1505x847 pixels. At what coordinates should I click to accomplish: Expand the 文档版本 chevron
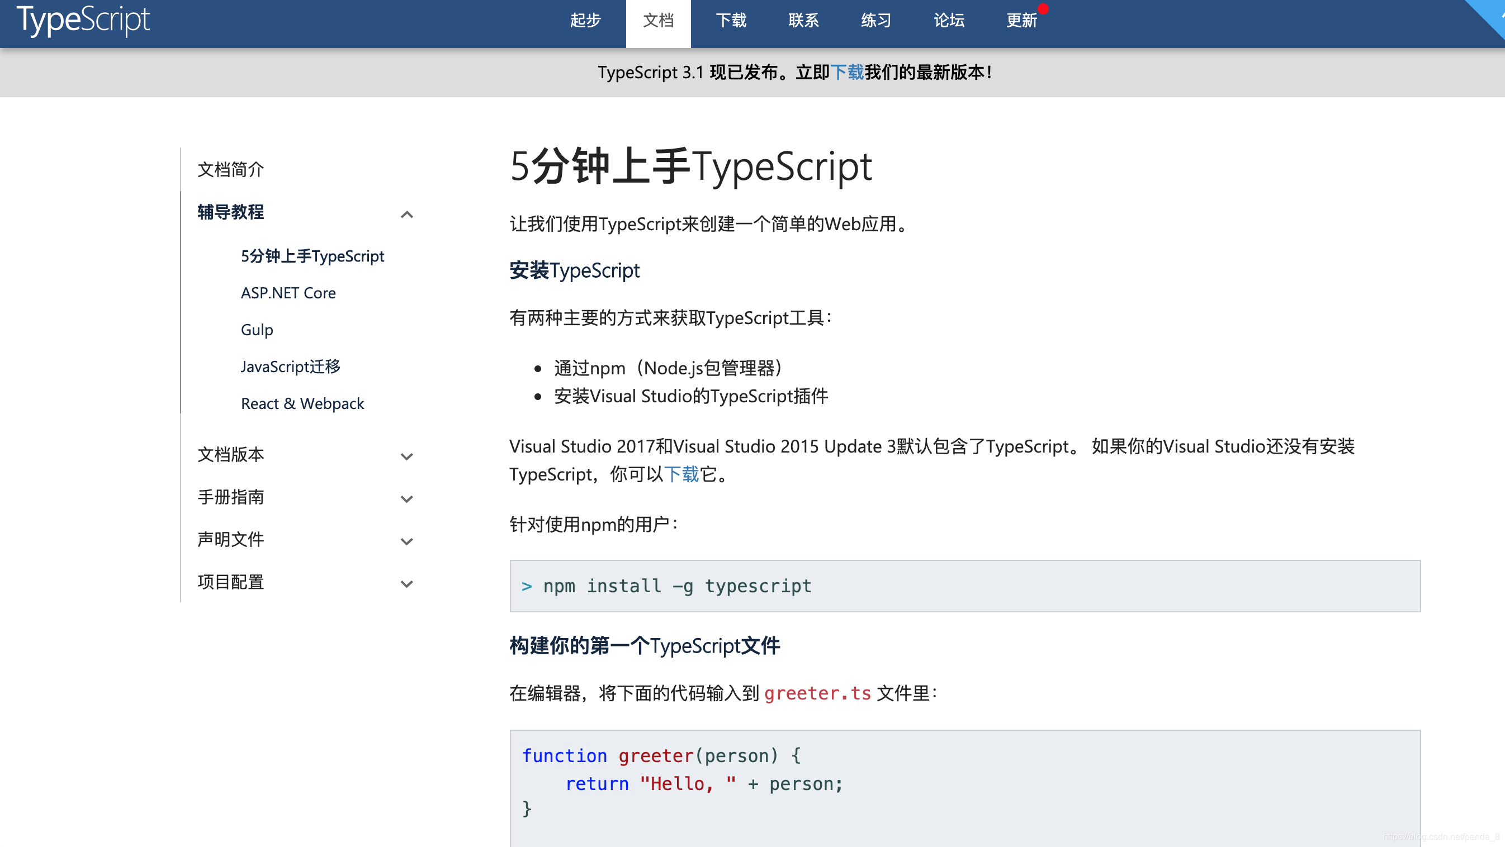coord(407,456)
